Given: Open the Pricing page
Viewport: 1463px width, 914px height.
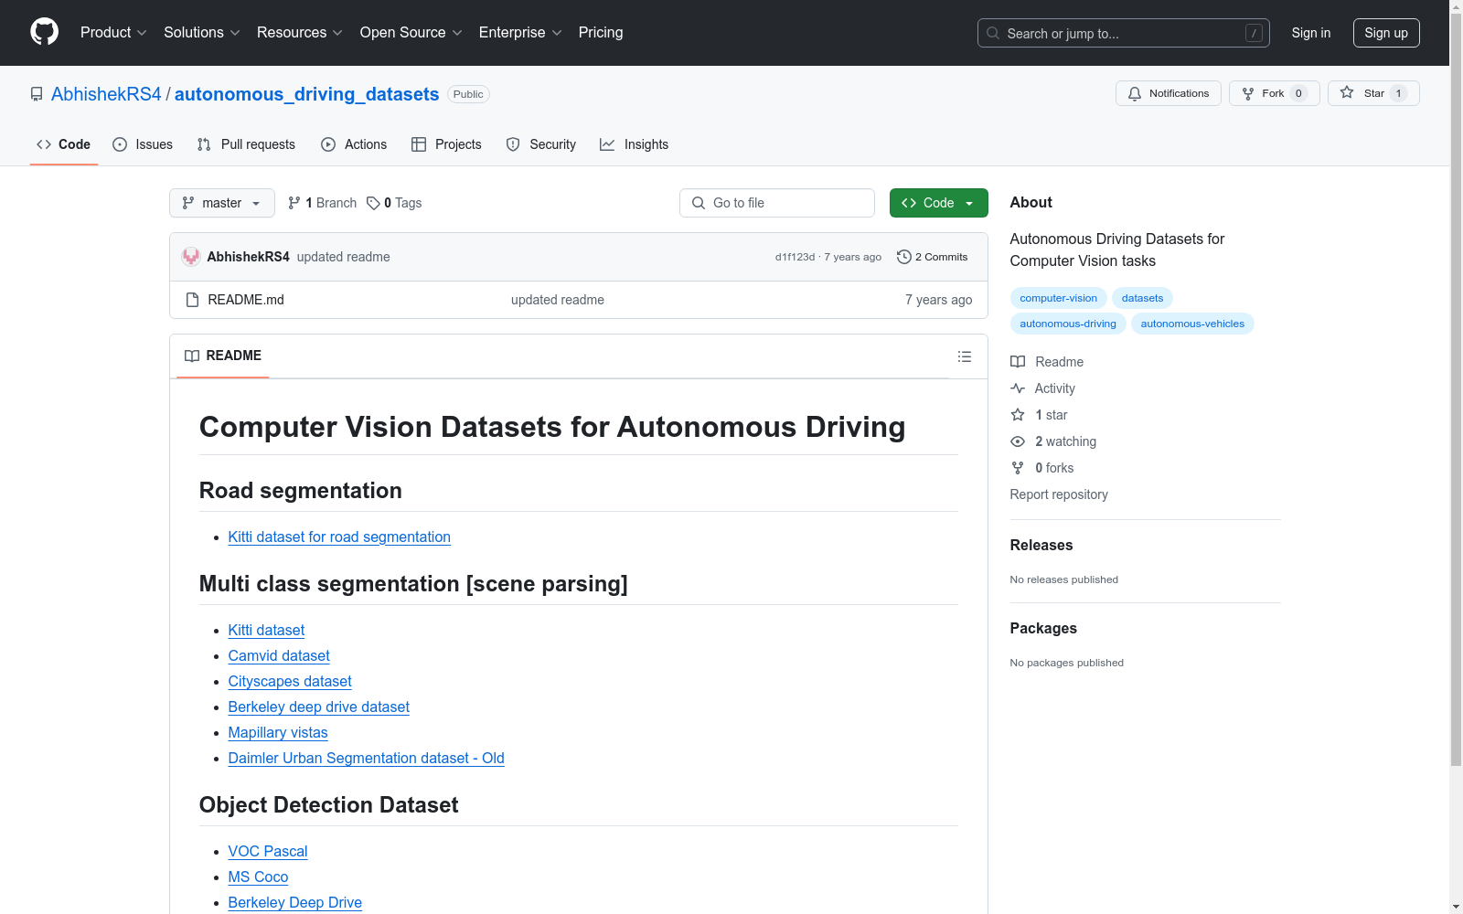Looking at the screenshot, I should (601, 33).
